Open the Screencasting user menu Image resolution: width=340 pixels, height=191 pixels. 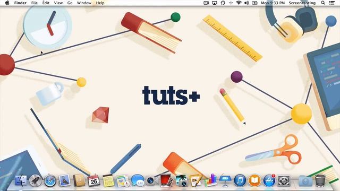pos(302,3)
